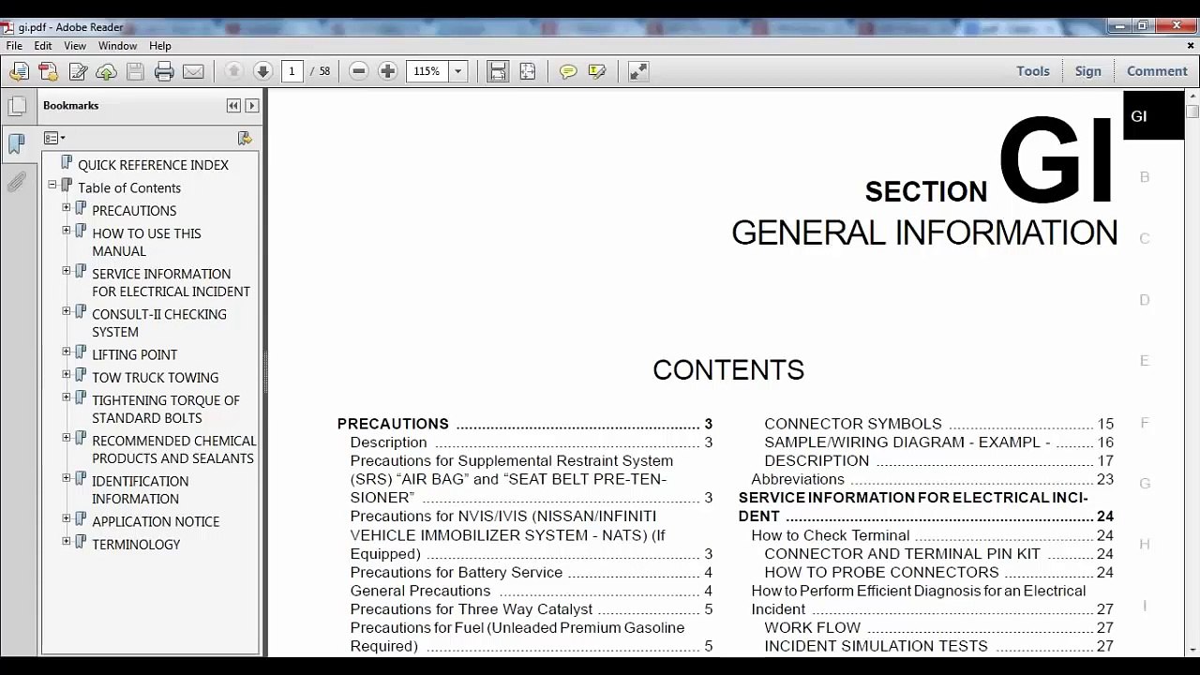Expand CONSULT-II CHECKING SYSTEM bookmark
Viewport: 1200px width, 675px height.
[67, 310]
